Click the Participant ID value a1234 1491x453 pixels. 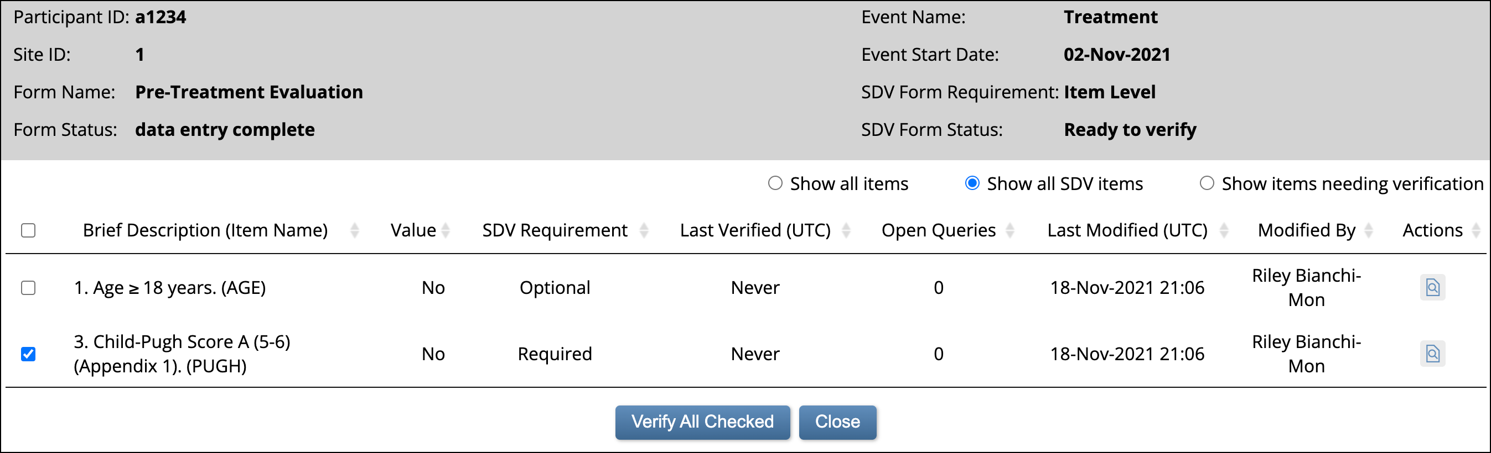point(161,17)
